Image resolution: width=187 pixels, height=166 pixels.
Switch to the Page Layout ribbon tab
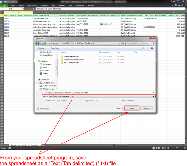pos(32,5)
